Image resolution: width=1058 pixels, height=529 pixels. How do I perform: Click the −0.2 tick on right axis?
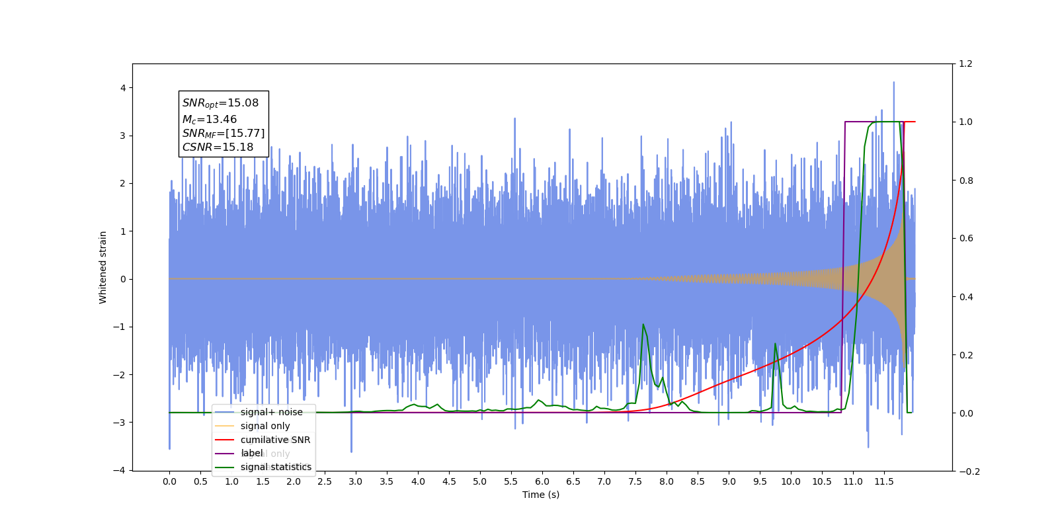969,471
